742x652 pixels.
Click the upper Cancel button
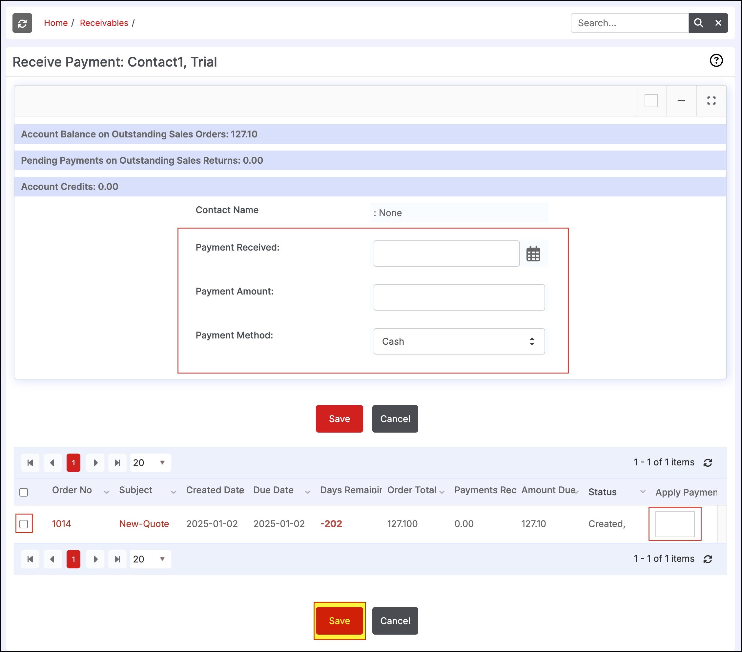(x=395, y=418)
